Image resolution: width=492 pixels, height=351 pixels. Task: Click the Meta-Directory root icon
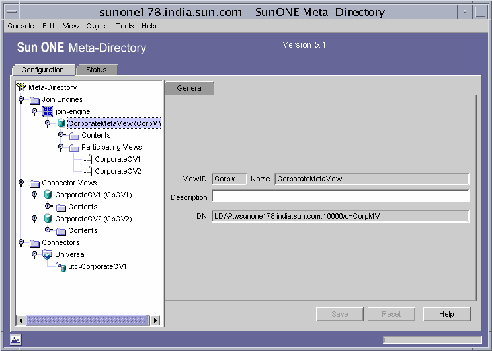coord(21,87)
